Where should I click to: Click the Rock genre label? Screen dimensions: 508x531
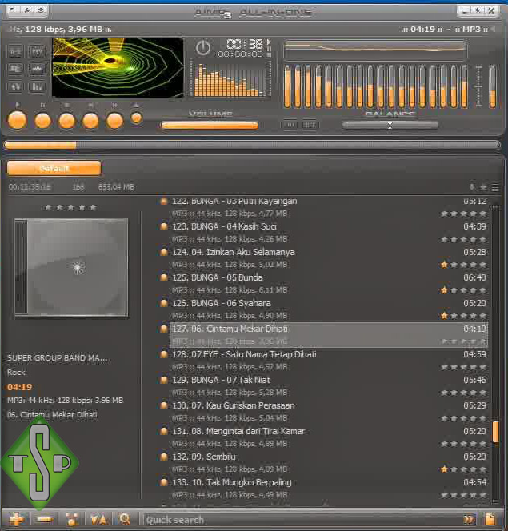[x=16, y=372]
